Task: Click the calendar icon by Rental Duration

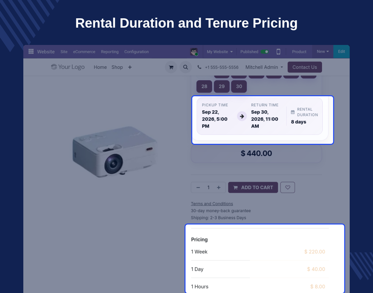Action: 293,112
